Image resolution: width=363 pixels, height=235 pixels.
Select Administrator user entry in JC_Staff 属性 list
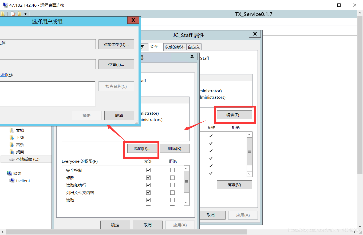click(x=211, y=91)
